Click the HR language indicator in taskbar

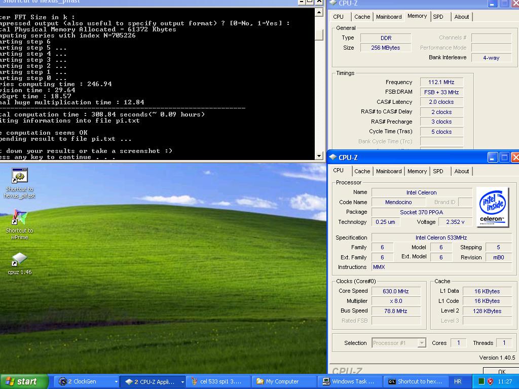pyautogui.click(x=458, y=381)
